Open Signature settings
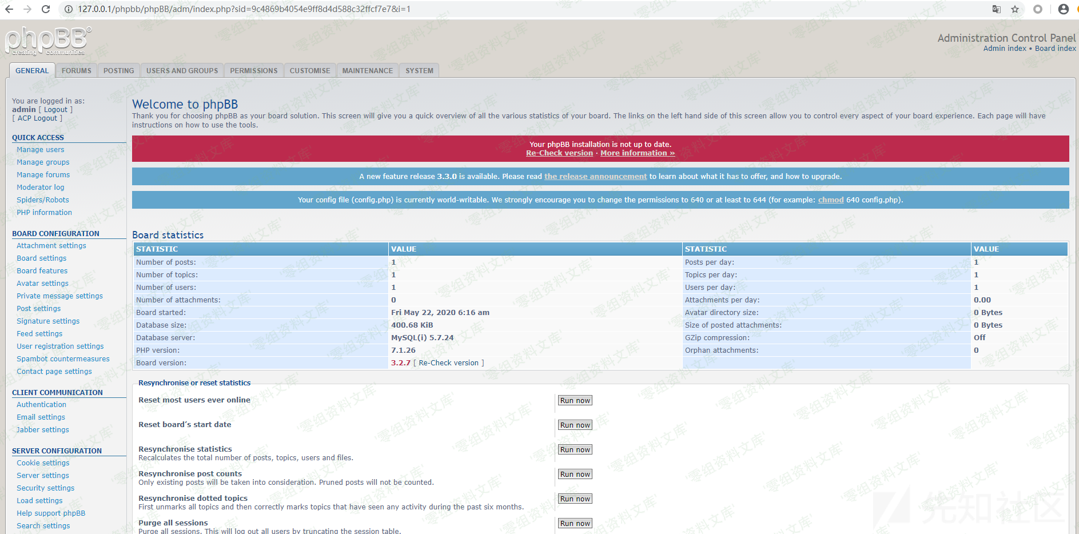 (x=48, y=321)
